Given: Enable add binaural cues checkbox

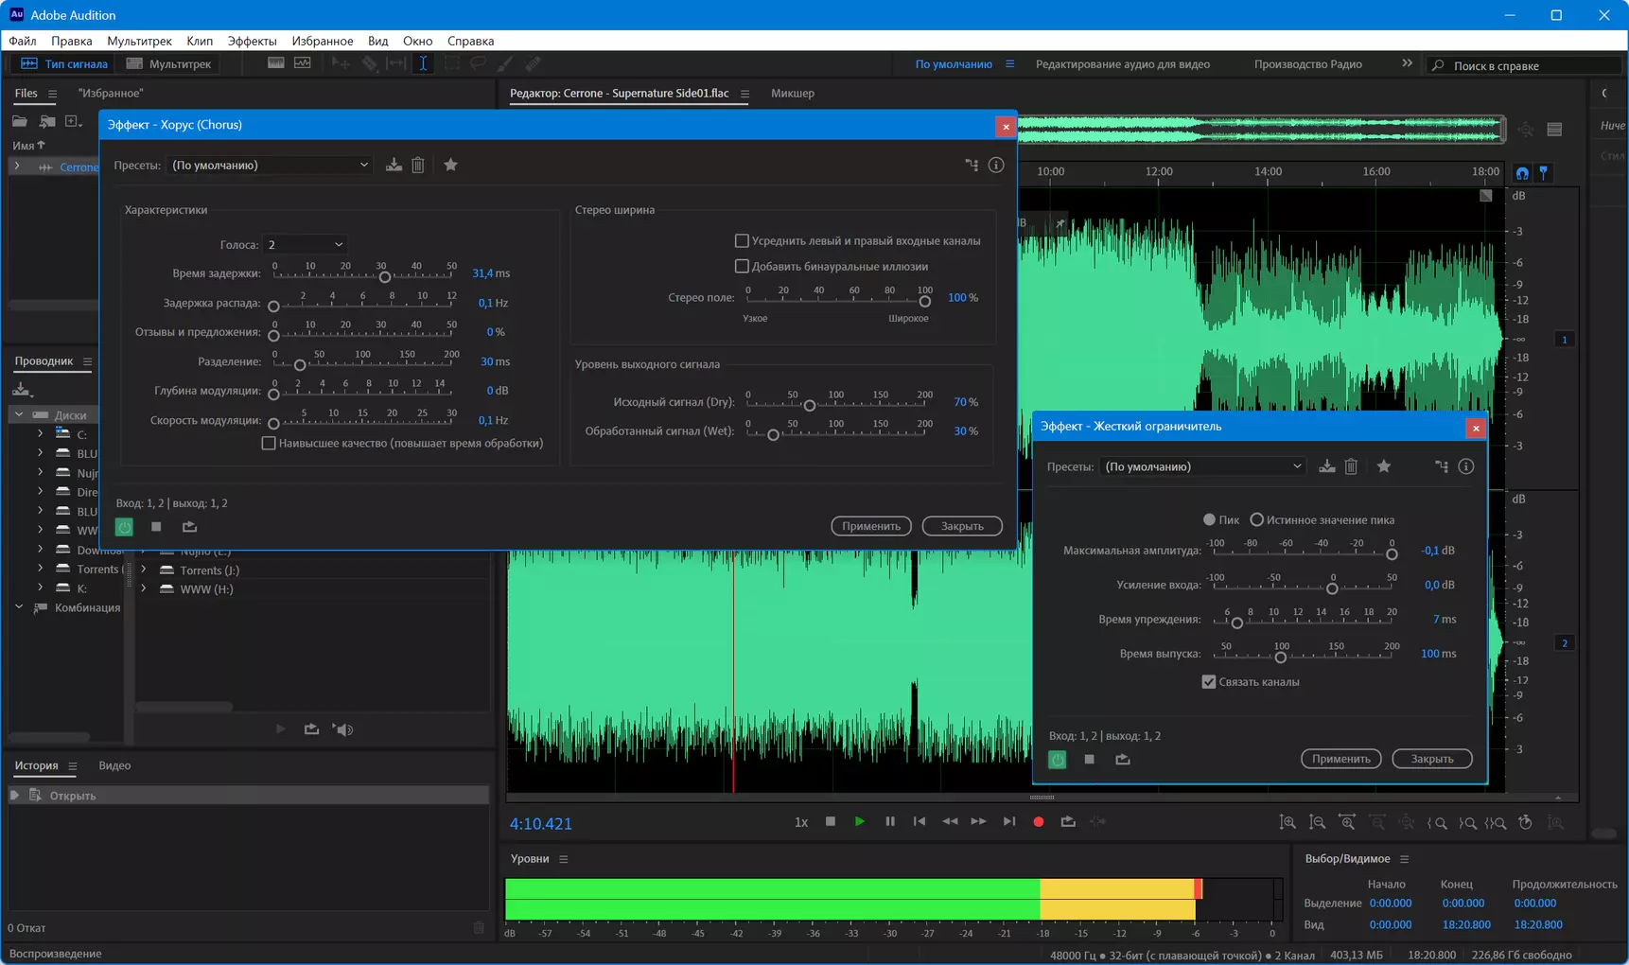Looking at the screenshot, I should (742, 266).
